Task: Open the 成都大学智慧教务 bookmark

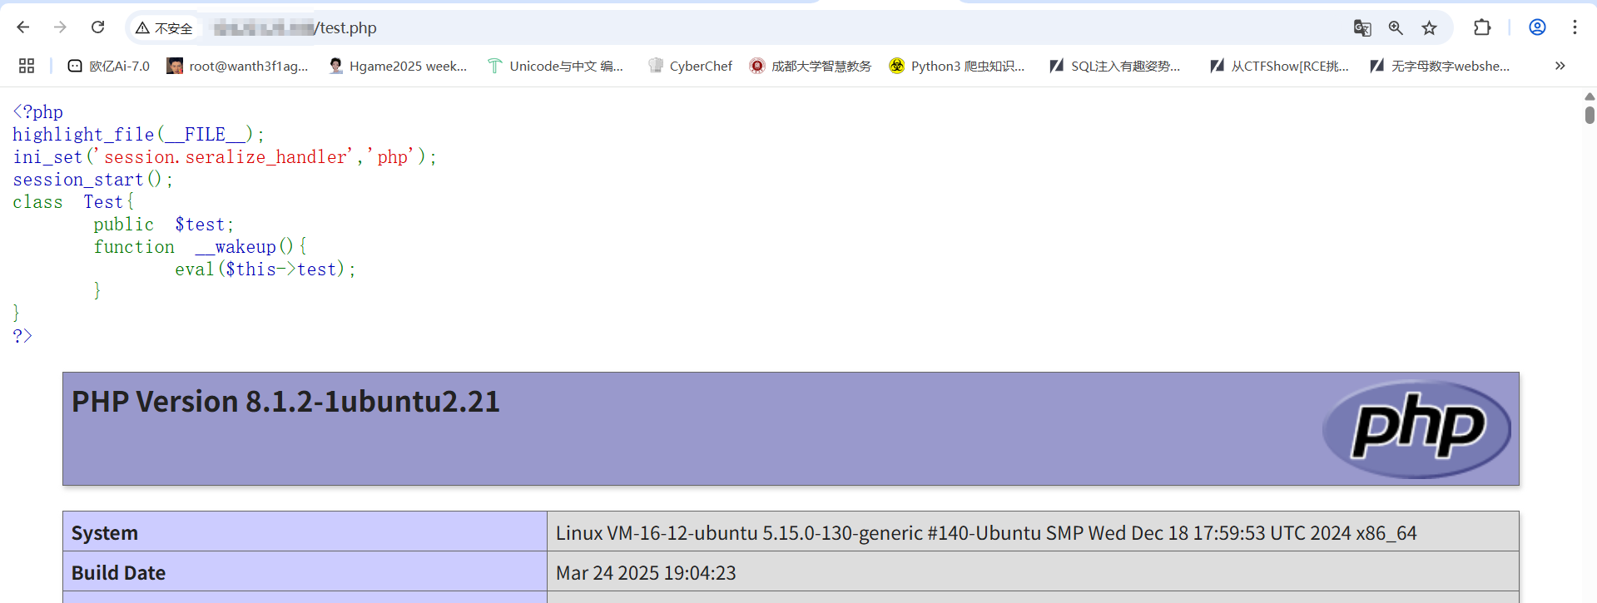Action: pos(810,66)
